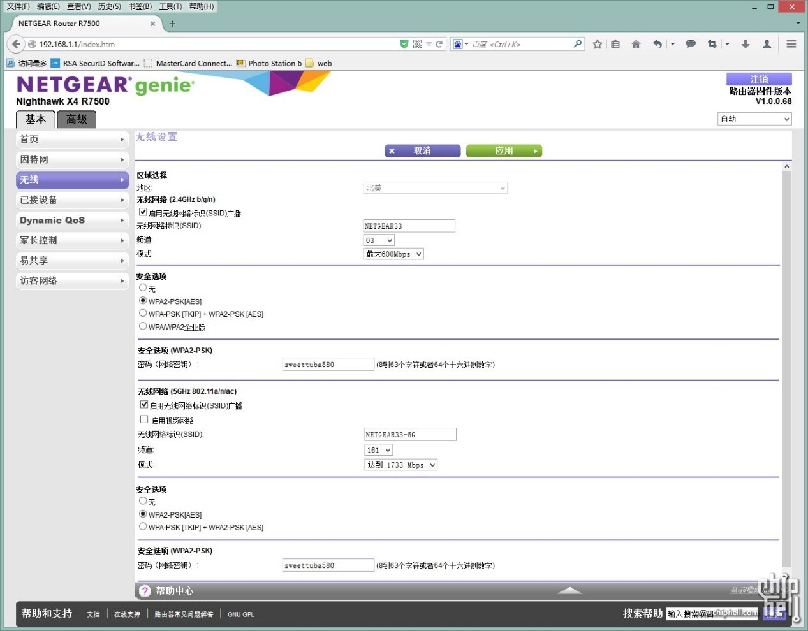Close the NETGEAR Router R7500 tab
The image size is (808, 631).
tap(152, 24)
